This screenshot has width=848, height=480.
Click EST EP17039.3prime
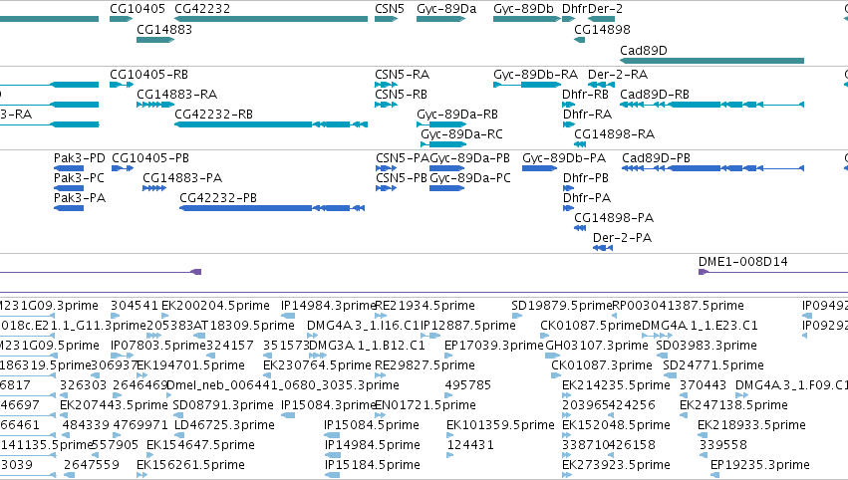tap(493, 346)
